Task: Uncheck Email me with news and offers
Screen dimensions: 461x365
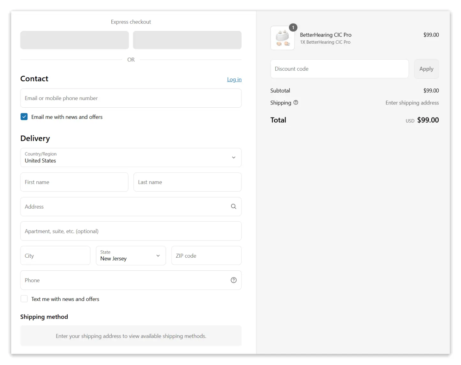Action: coord(24,117)
